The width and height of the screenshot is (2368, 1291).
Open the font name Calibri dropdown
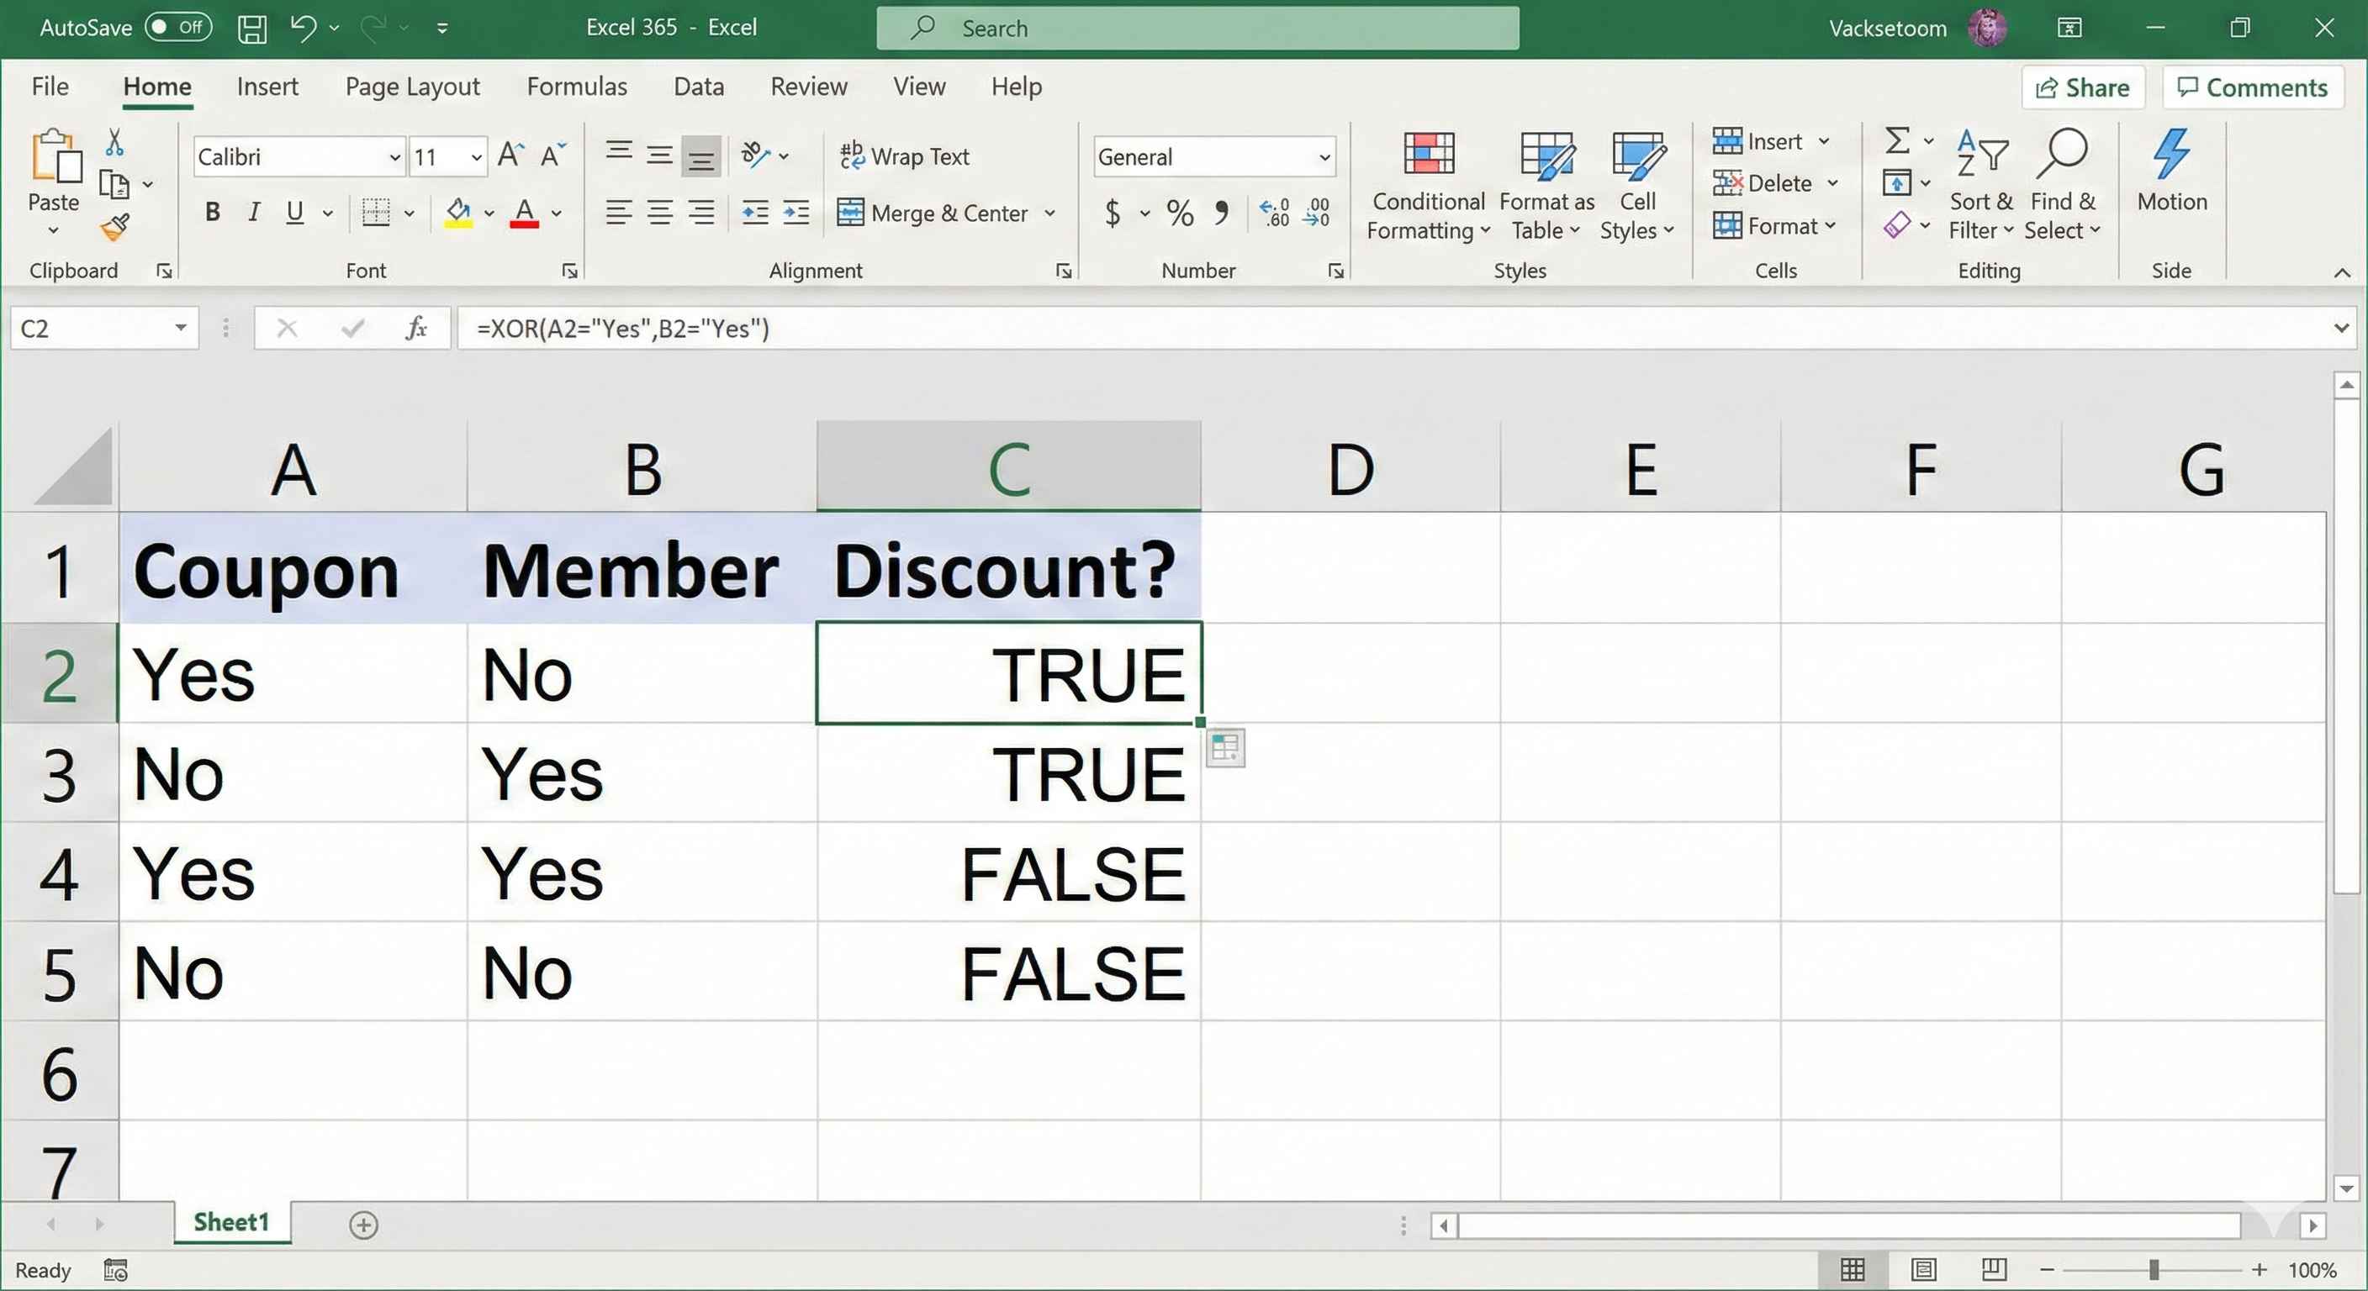click(394, 158)
